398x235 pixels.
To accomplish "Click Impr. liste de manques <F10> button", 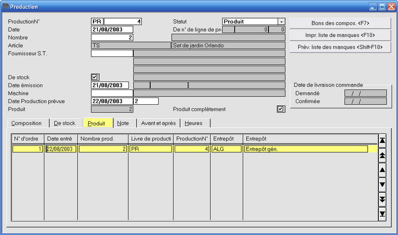I will click(x=340, y=35).
